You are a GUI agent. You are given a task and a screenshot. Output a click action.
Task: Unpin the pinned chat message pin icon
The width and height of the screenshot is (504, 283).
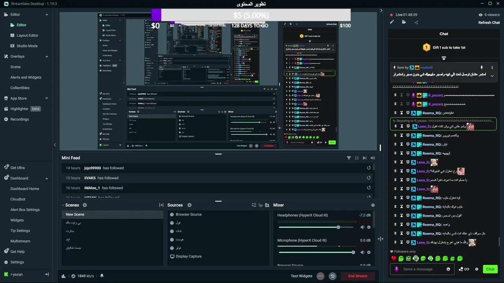tap(481, 68)
